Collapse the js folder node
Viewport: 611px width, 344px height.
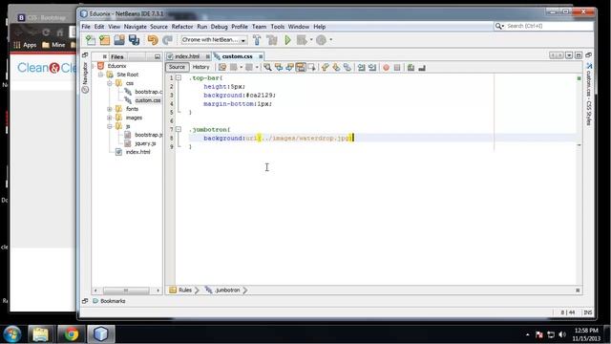click(x=110, y=126)
